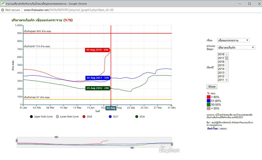
Task: Click the left preview range handle
Action: pyautogui.click(x=17, y=141)
